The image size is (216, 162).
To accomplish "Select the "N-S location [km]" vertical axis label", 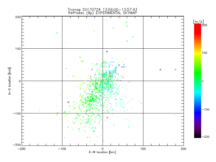I will pos(9,81).
